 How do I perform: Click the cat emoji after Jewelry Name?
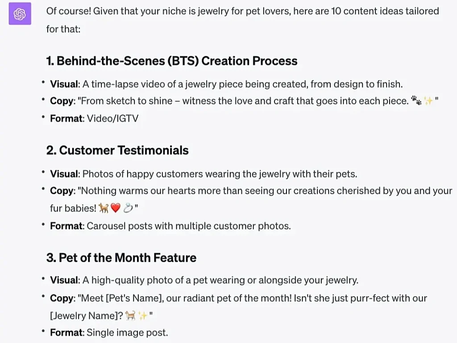pos(130,316)
